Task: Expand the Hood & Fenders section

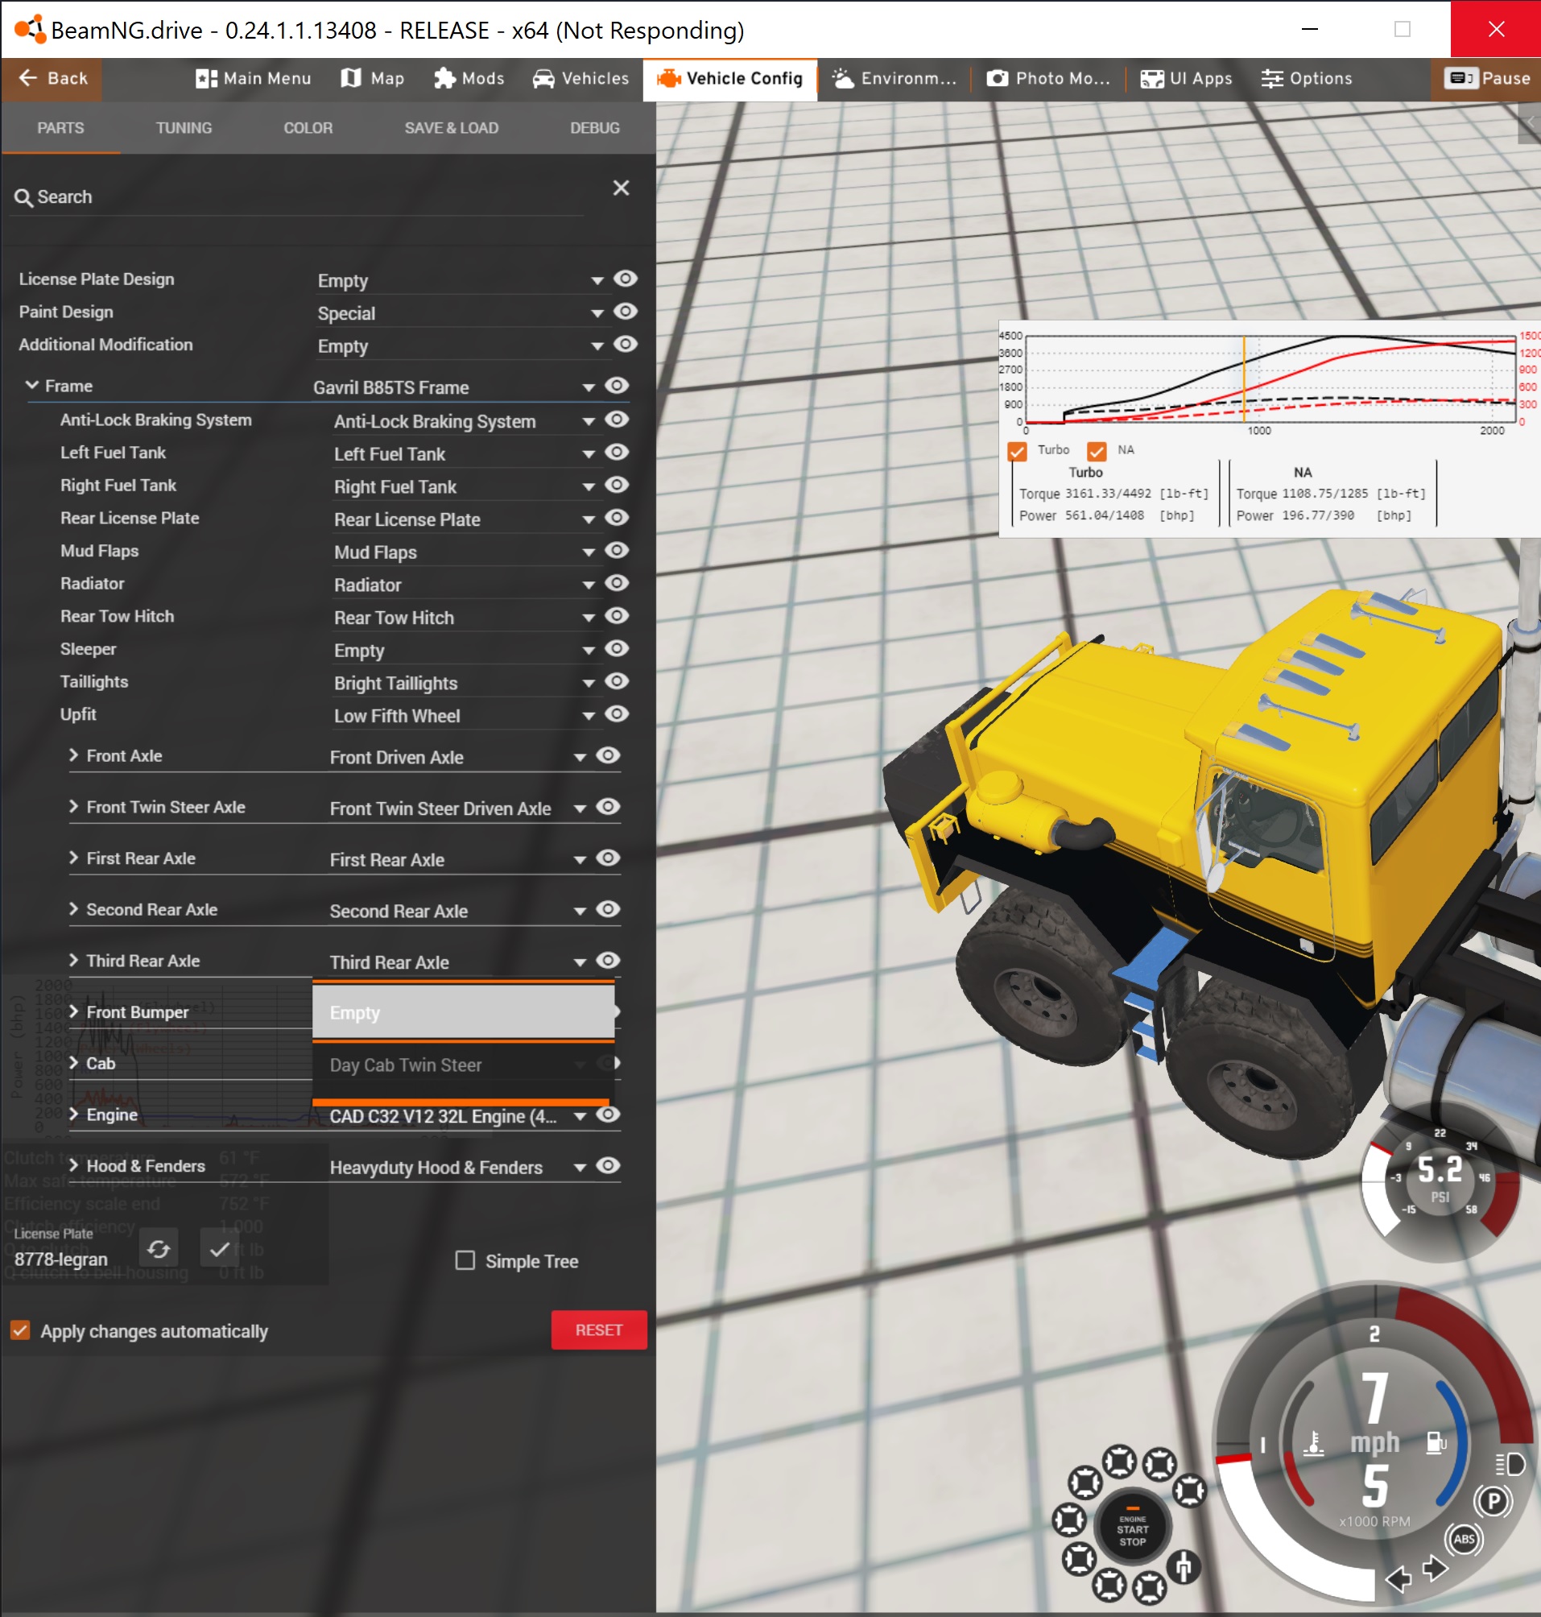Action: click(x=73, y=1165)
